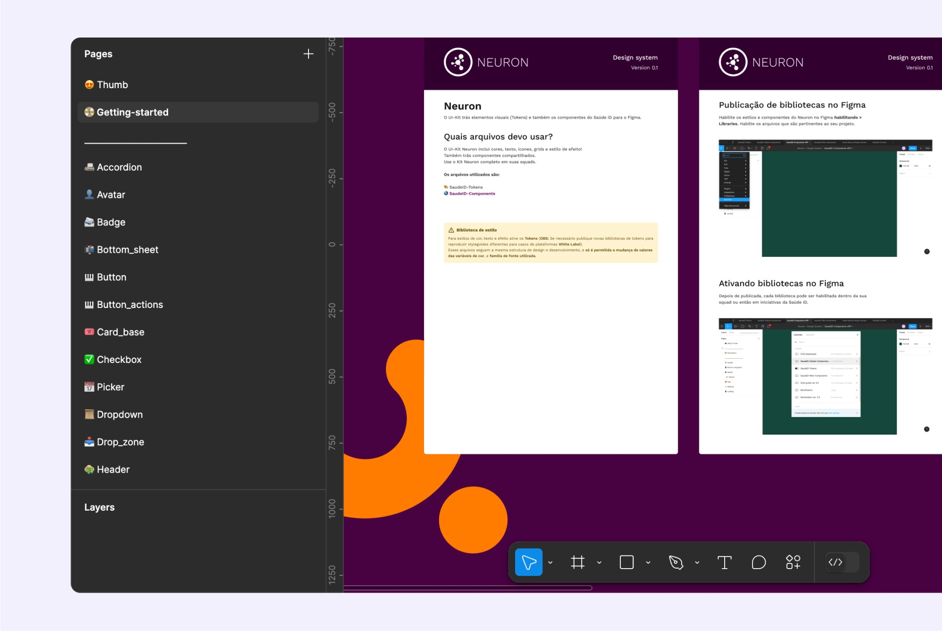Open the Picker page
This screenshot has width=942, height=631.
[198, 387]
